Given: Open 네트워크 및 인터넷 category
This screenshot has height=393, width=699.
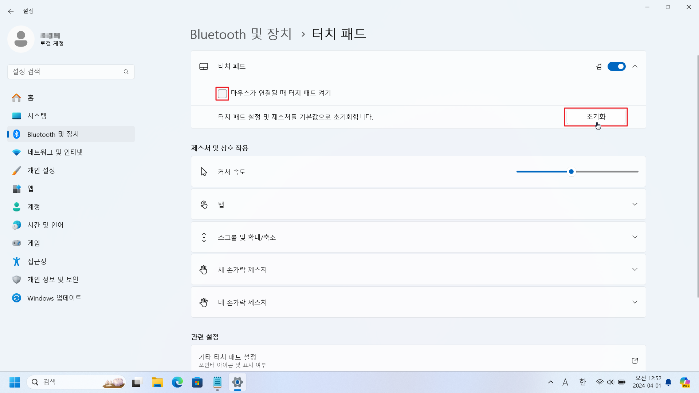Looking at the screenshot, I should (71, 152).
